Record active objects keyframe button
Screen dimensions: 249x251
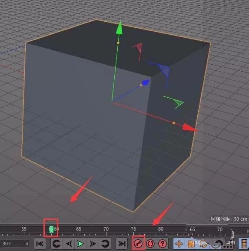click(138, 244)
